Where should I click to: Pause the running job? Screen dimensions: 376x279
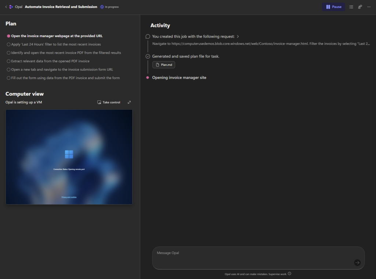point(333,7)
